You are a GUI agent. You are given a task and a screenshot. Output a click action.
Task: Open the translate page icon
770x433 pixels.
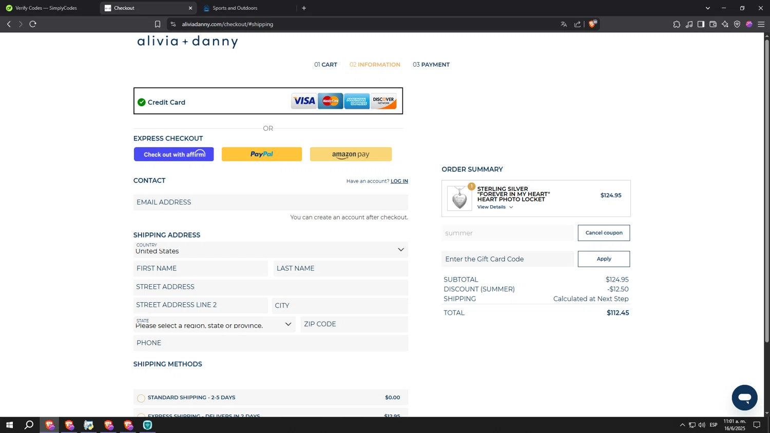[564, 24]
